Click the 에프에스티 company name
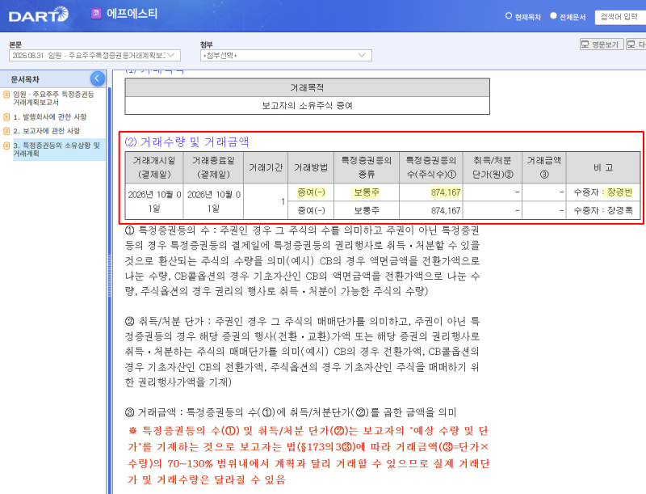Screen dimensions: 646x494 click(x=132, y=14)
